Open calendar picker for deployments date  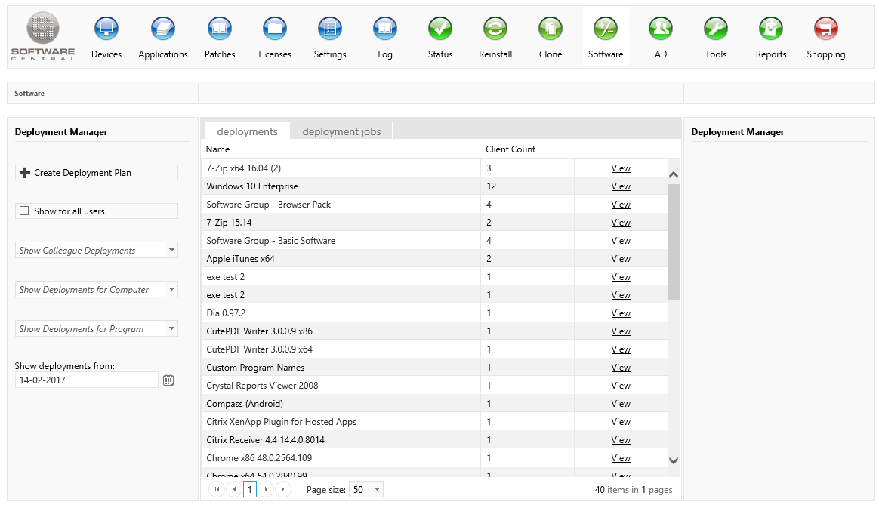[168, 380]
